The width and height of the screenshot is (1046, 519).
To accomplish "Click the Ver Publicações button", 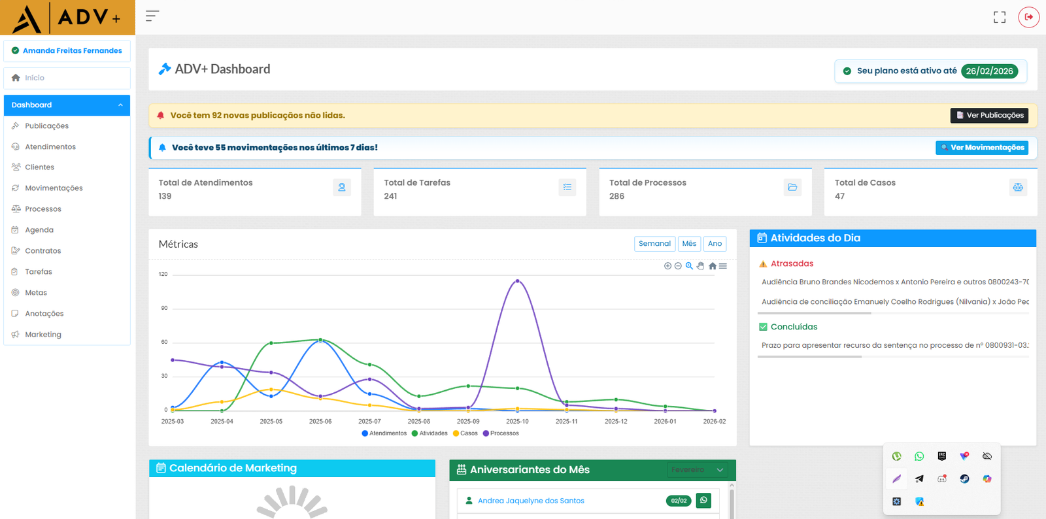I will click(988, 116).
